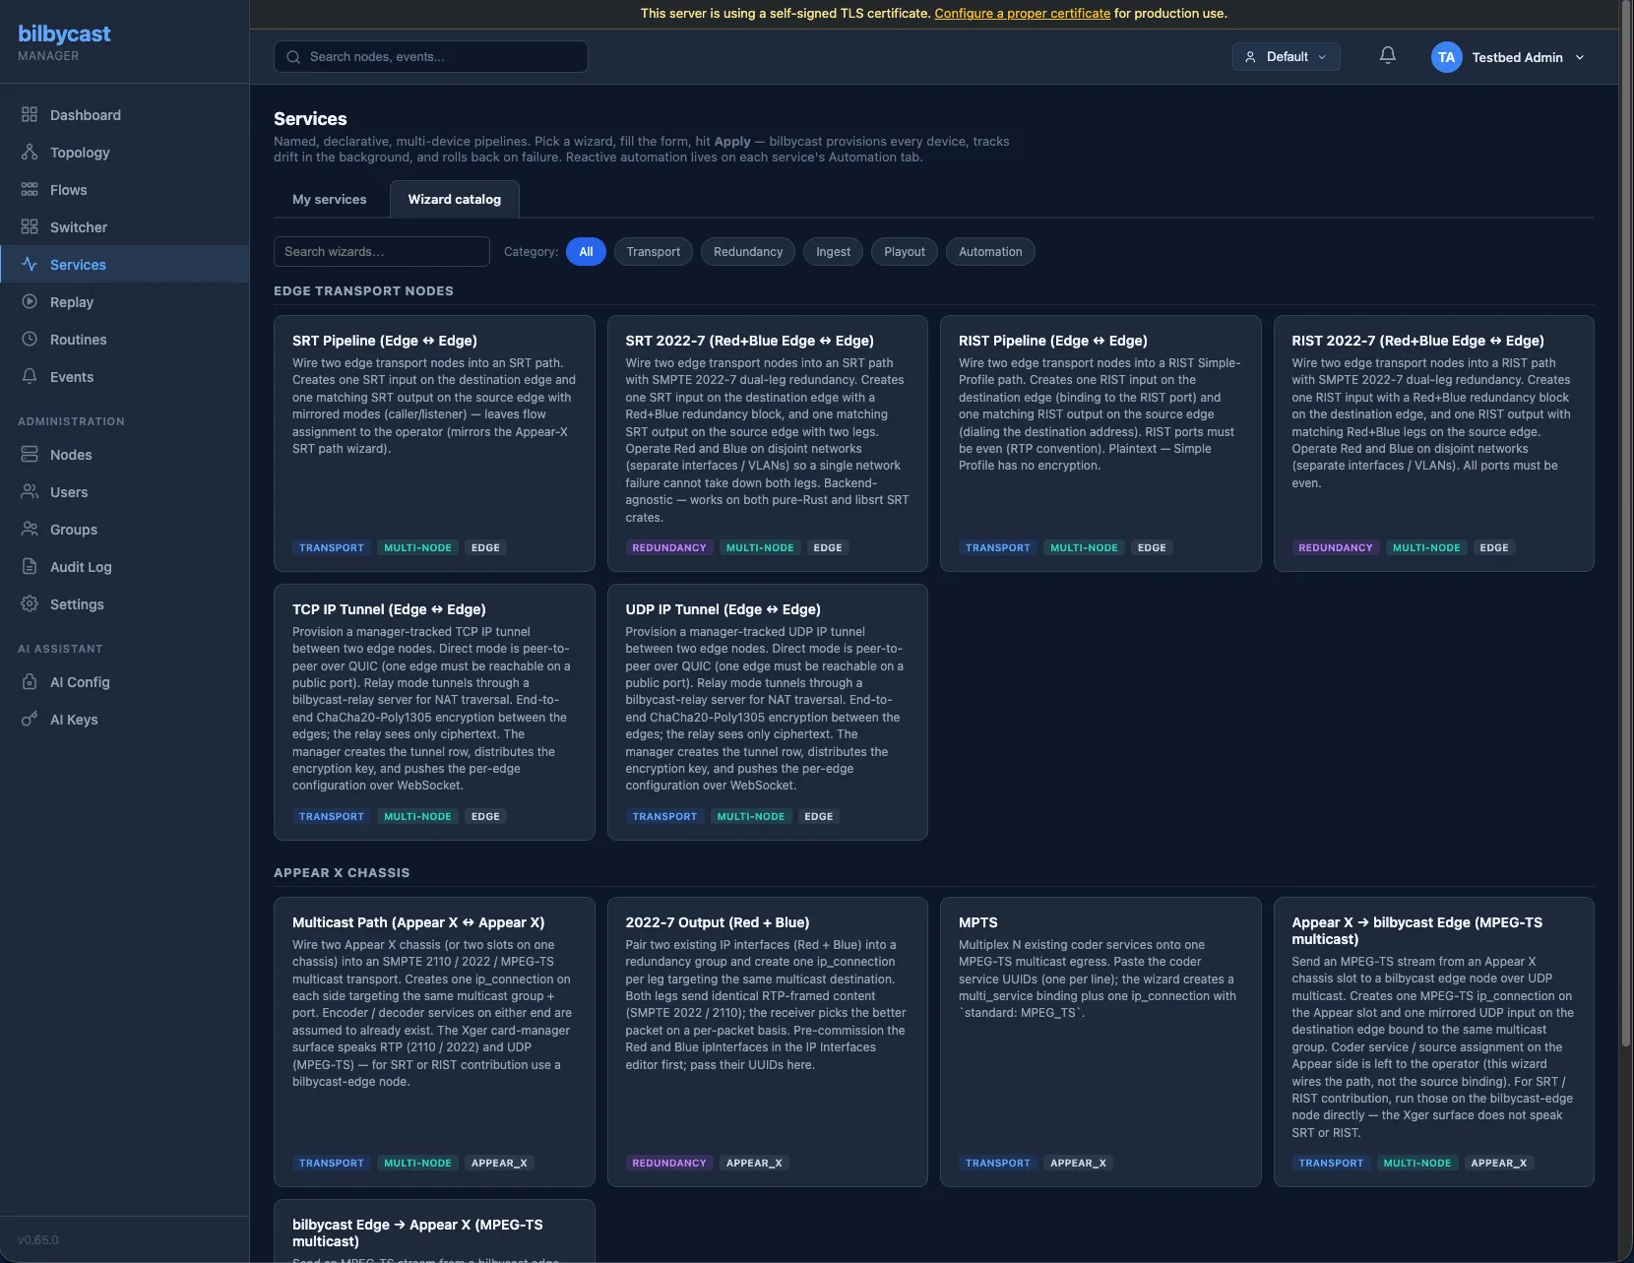Screen dimensions: 1634x1263
Task: Click the magnifier icon in global search
Action: point(293,57)
